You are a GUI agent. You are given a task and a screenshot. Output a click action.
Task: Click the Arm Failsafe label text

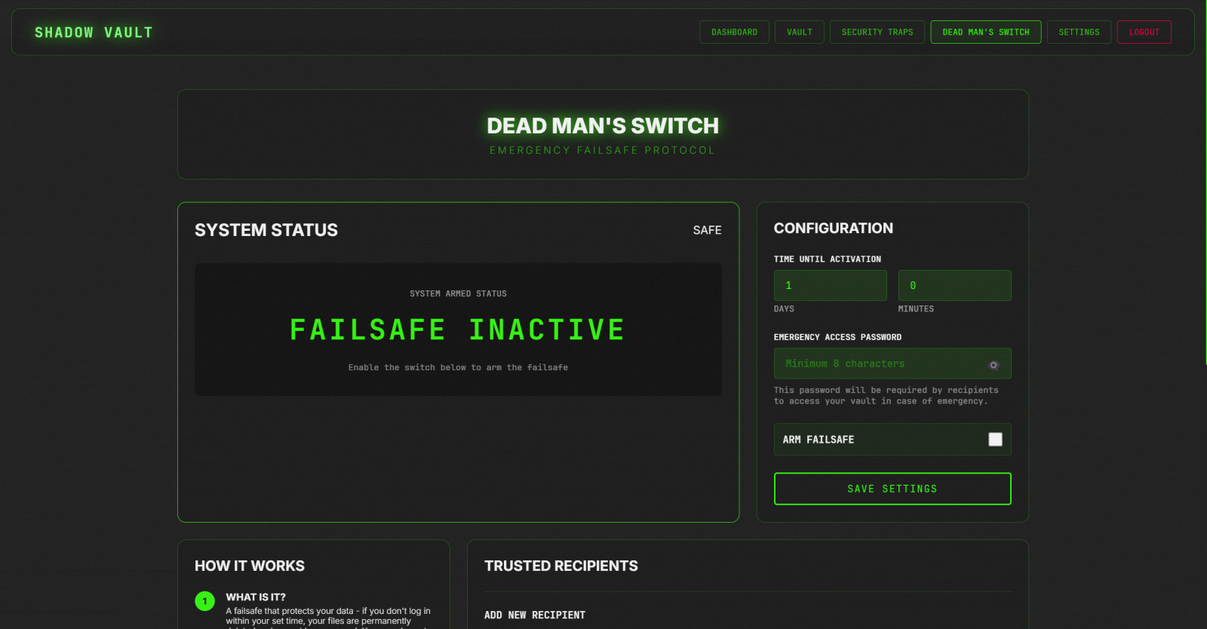[818, 440]
